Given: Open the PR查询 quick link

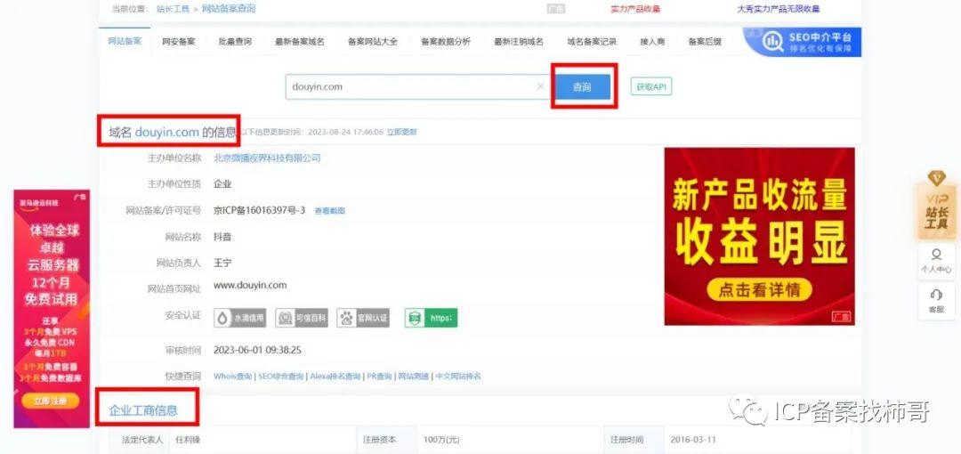Looking at the screenshot, I should 379,377.
